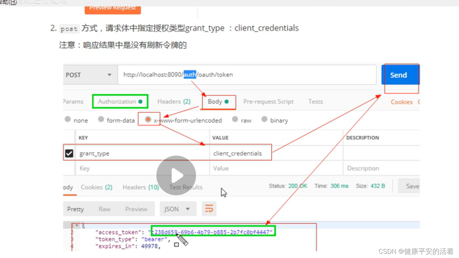This screenshot has width=459, height=258.
Task: Click the empty Value input field
Action: click(276, 168)
